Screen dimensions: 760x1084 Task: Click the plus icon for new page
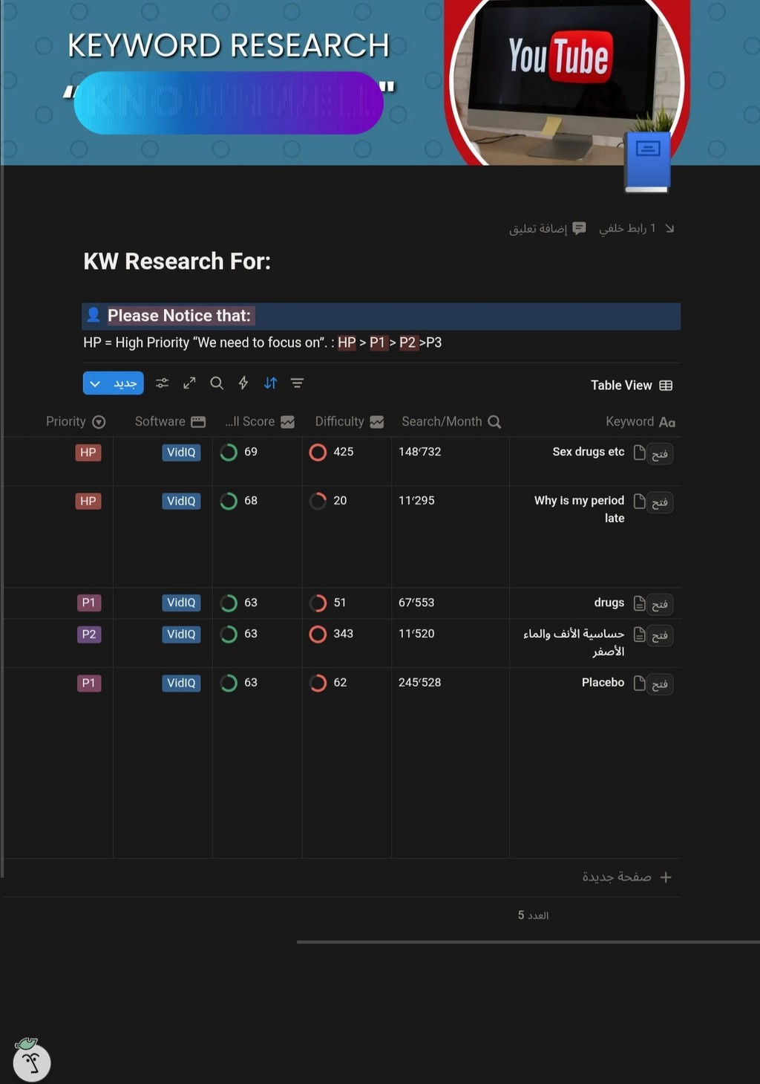666,877
